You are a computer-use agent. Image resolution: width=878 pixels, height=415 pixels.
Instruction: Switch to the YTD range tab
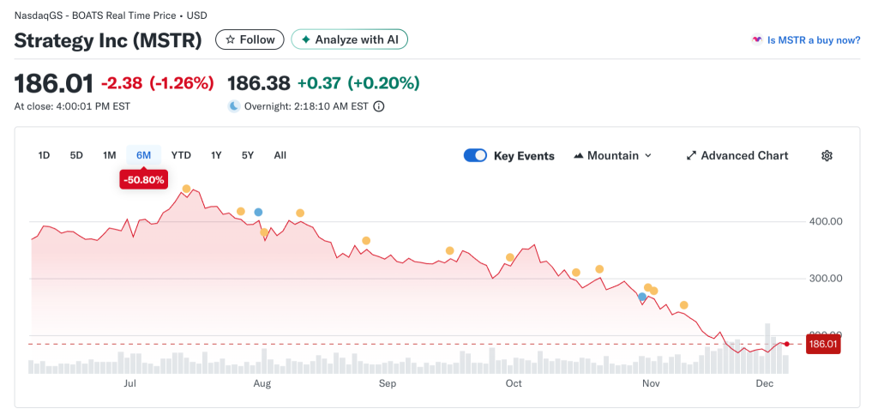pyautogui.click(x=181, y=155)
